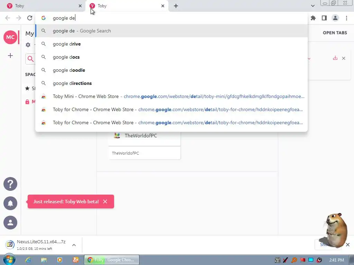Open Windows Explorer from taskbar
354x265 pixels.
tap(44, 260)
